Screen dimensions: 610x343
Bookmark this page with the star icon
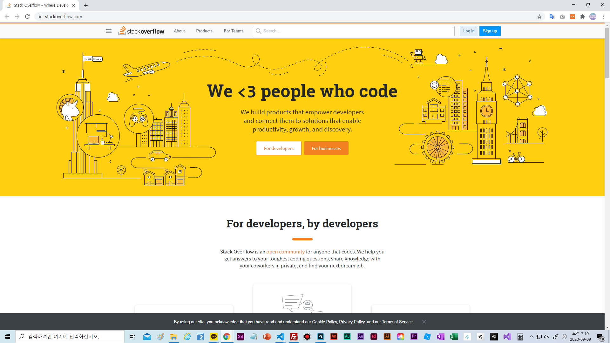coord(539,17)
